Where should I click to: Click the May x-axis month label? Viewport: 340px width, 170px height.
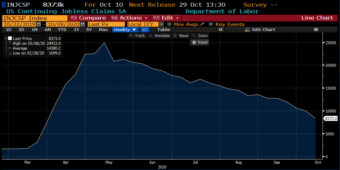109,162
